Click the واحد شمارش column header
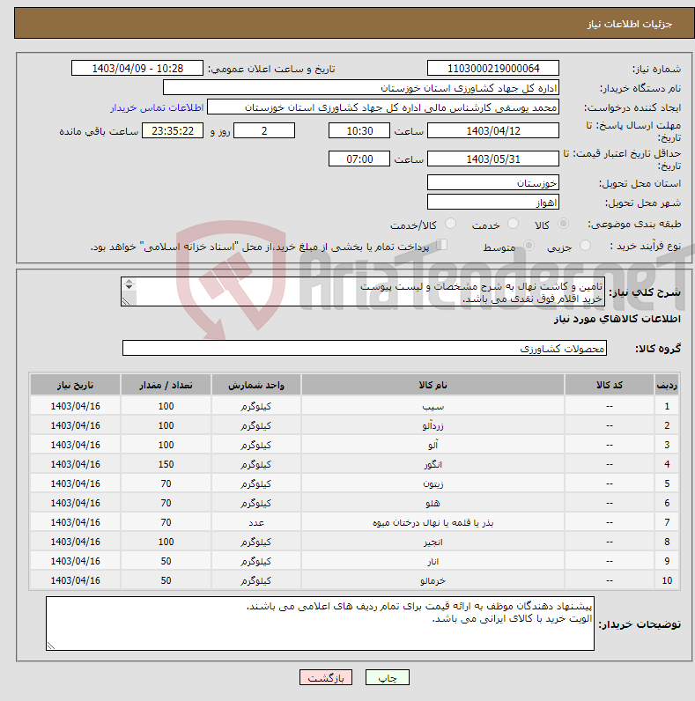The height and width of the screenshot is (701, 695). point(255,385)
